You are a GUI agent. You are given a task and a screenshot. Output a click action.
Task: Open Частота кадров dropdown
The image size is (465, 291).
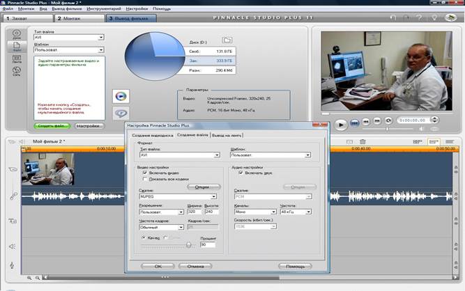coord(162,228)
